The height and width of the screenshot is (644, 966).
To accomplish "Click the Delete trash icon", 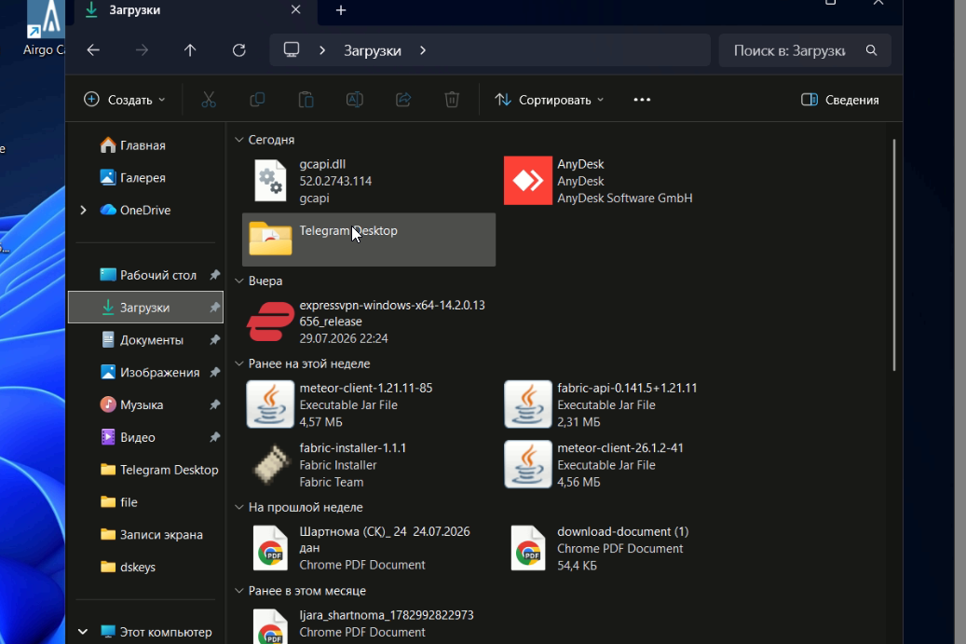I will pyautogui.click(x=452, y=100).
